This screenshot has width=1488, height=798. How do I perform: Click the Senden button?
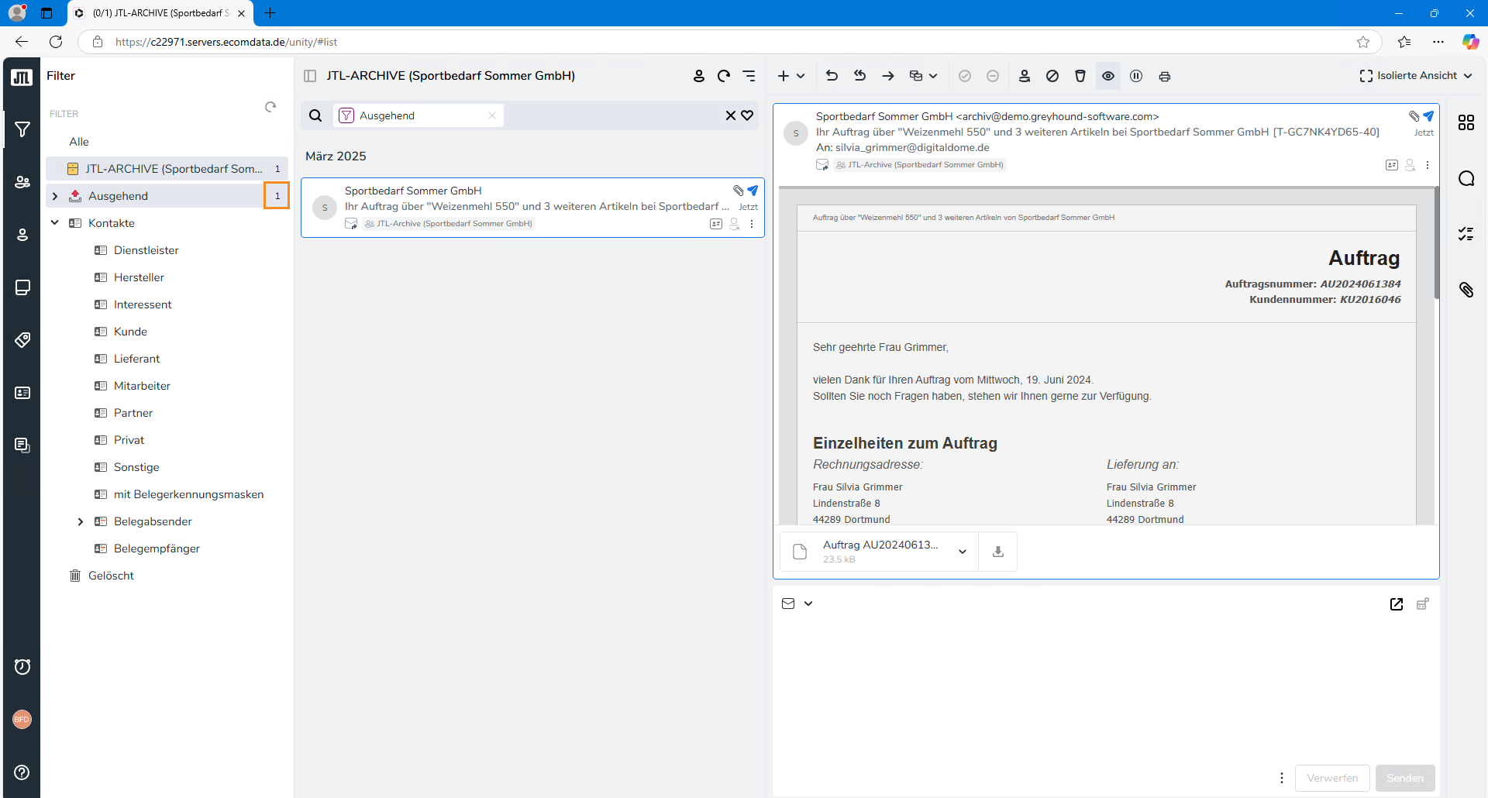point(1404,778)
